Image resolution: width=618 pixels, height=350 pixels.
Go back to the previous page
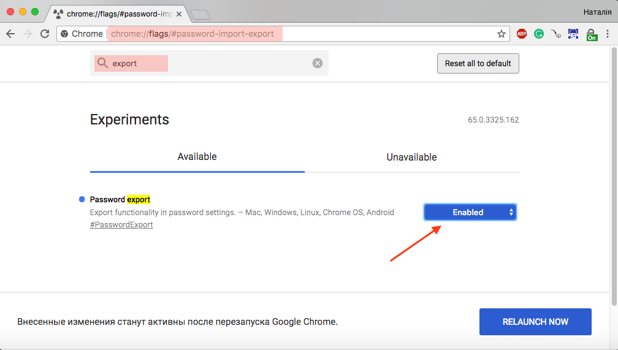click(10, 34)
